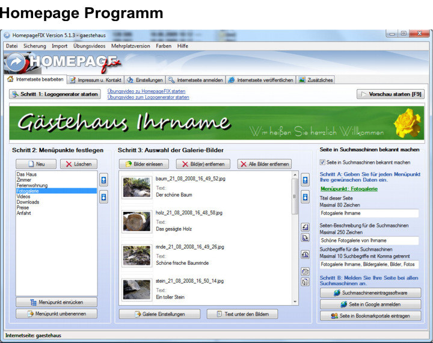Screen dimensions: 433x343
Task: Launch Suchmaschineneintragssoftware
Action: pyautogui.click(x=370, y=292)
